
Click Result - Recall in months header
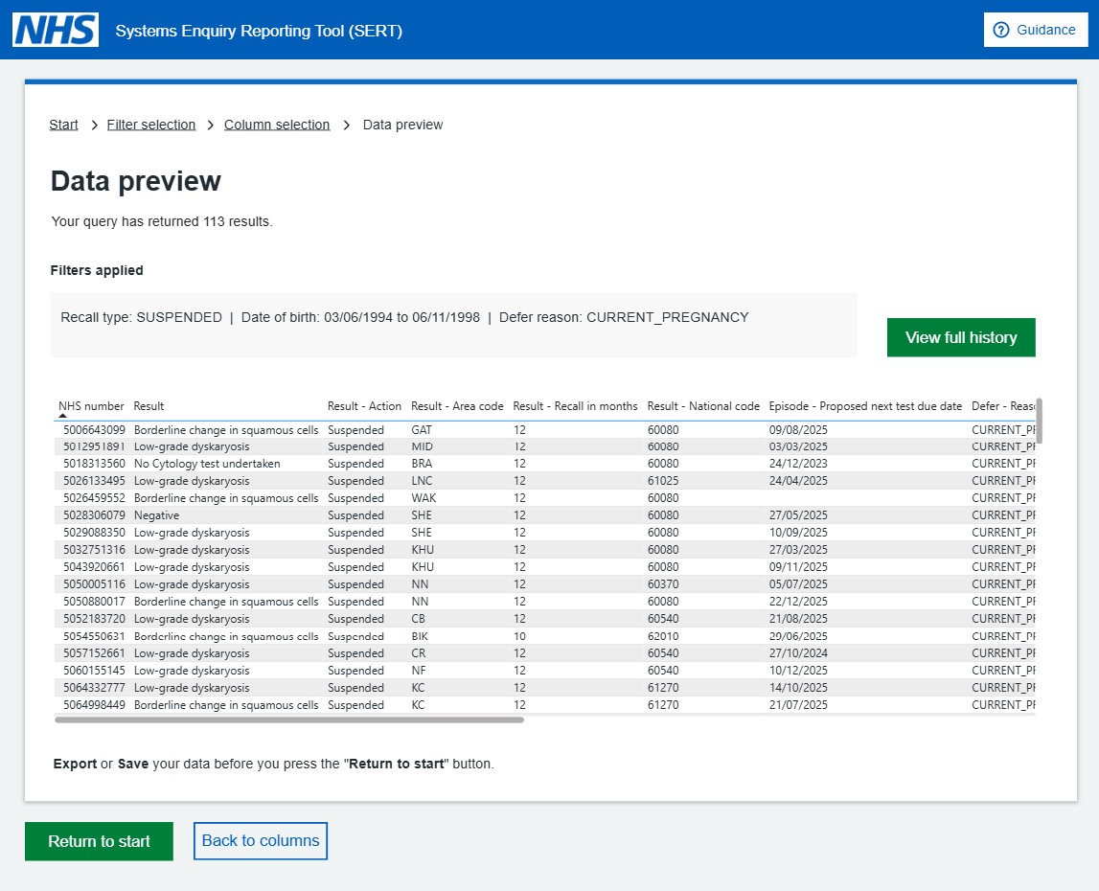coord(575,406)
